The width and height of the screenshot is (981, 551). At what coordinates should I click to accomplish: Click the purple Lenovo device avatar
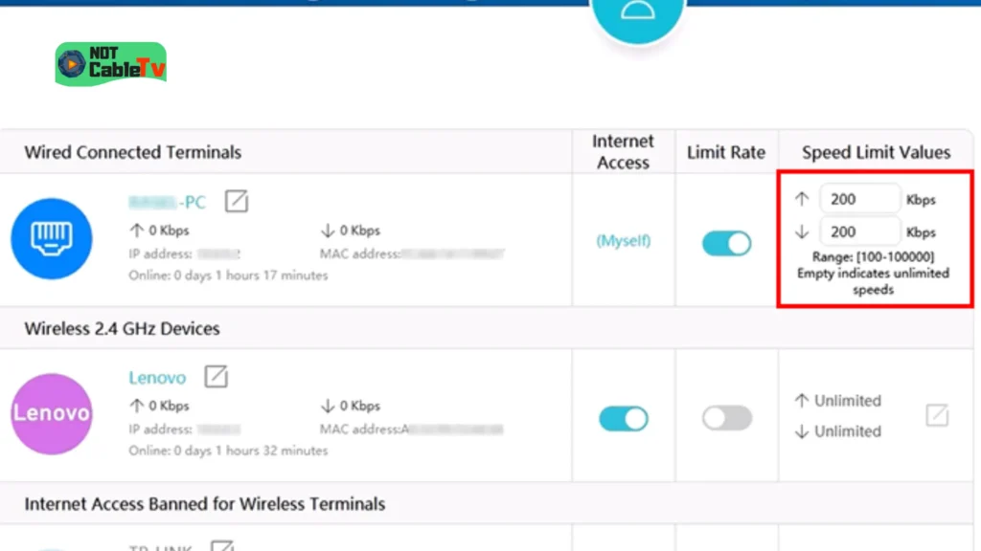click(52, 413)
